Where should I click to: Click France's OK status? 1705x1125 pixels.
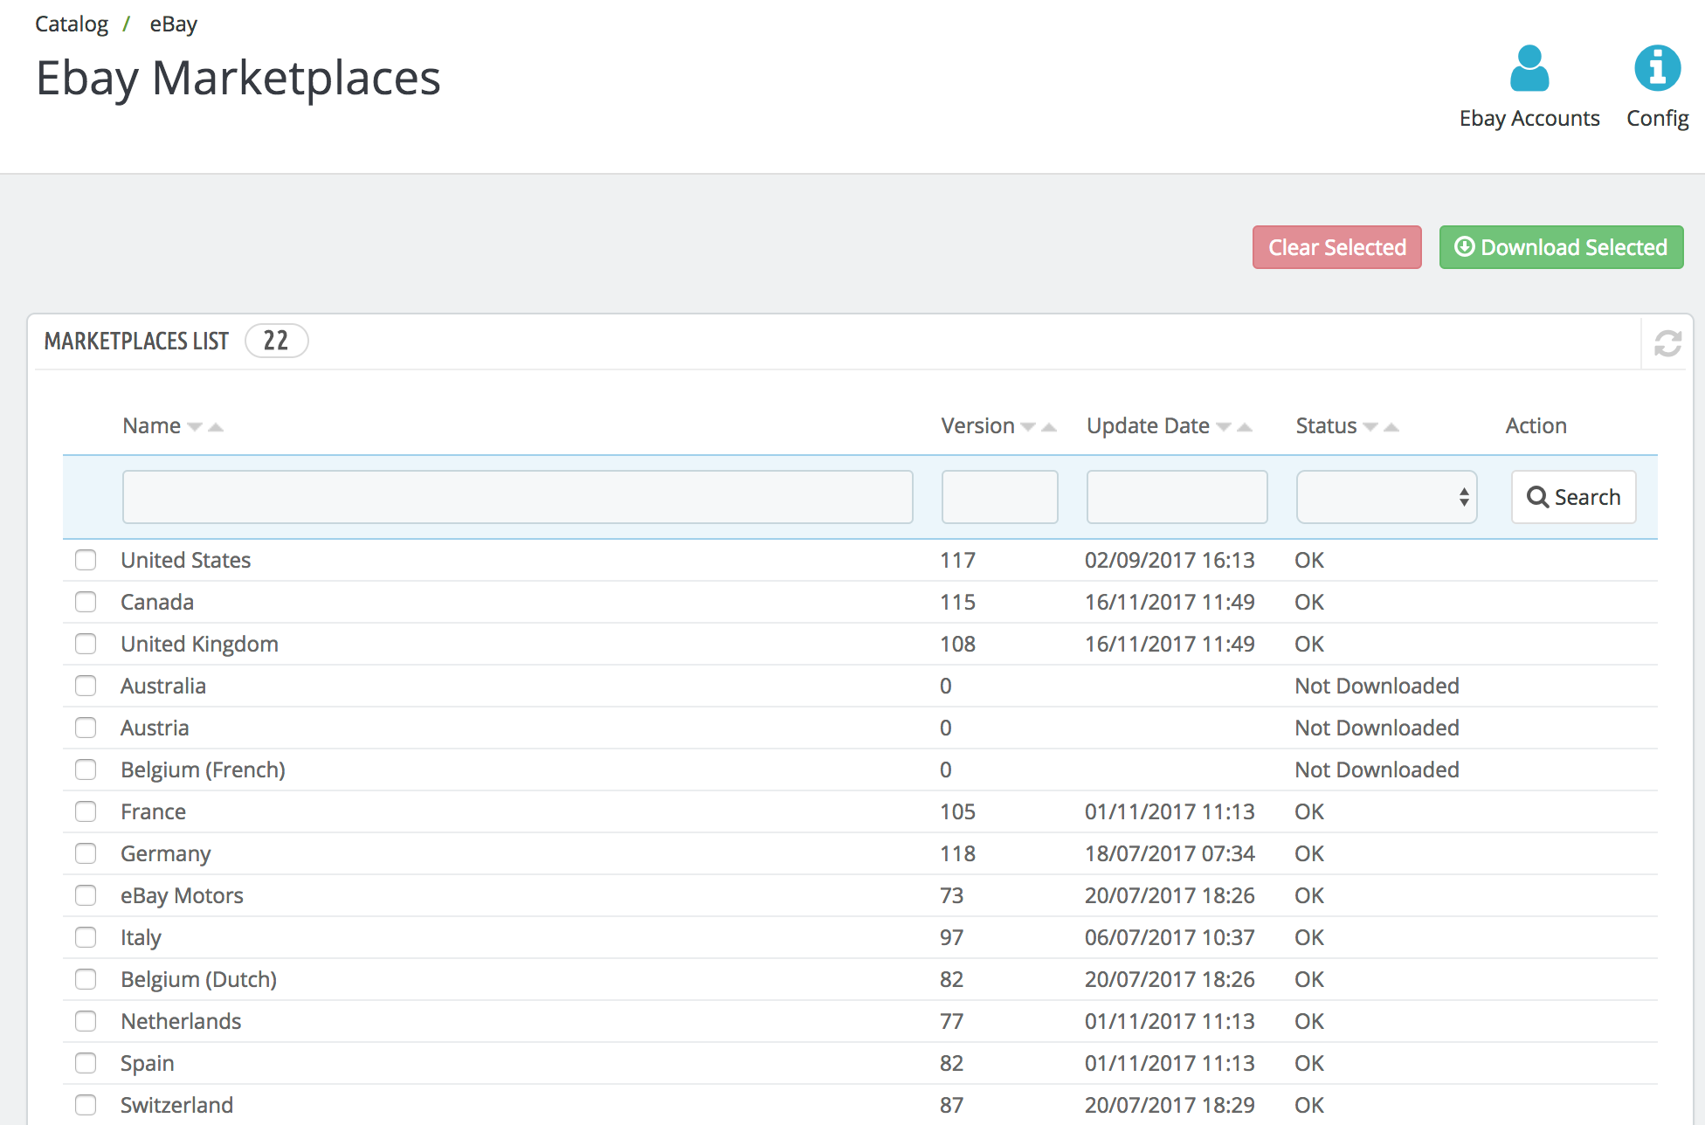(x=1308, y=811)
